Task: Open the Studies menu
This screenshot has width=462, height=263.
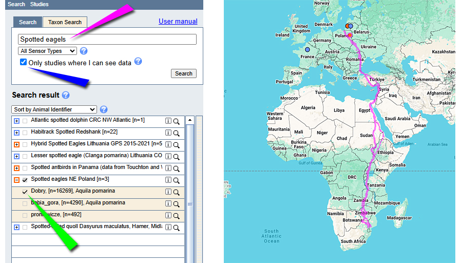Action: click(40, 4)
